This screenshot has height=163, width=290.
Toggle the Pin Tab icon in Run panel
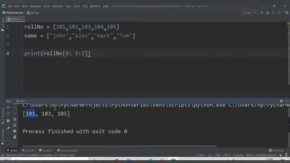8,128
